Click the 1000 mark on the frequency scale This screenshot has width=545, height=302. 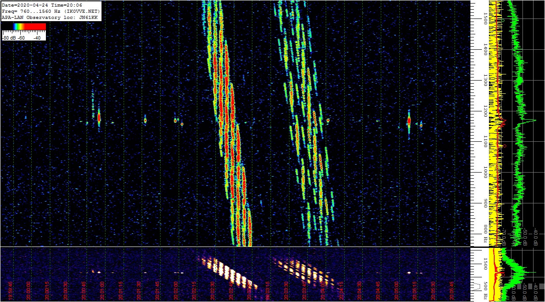point(485,172)
